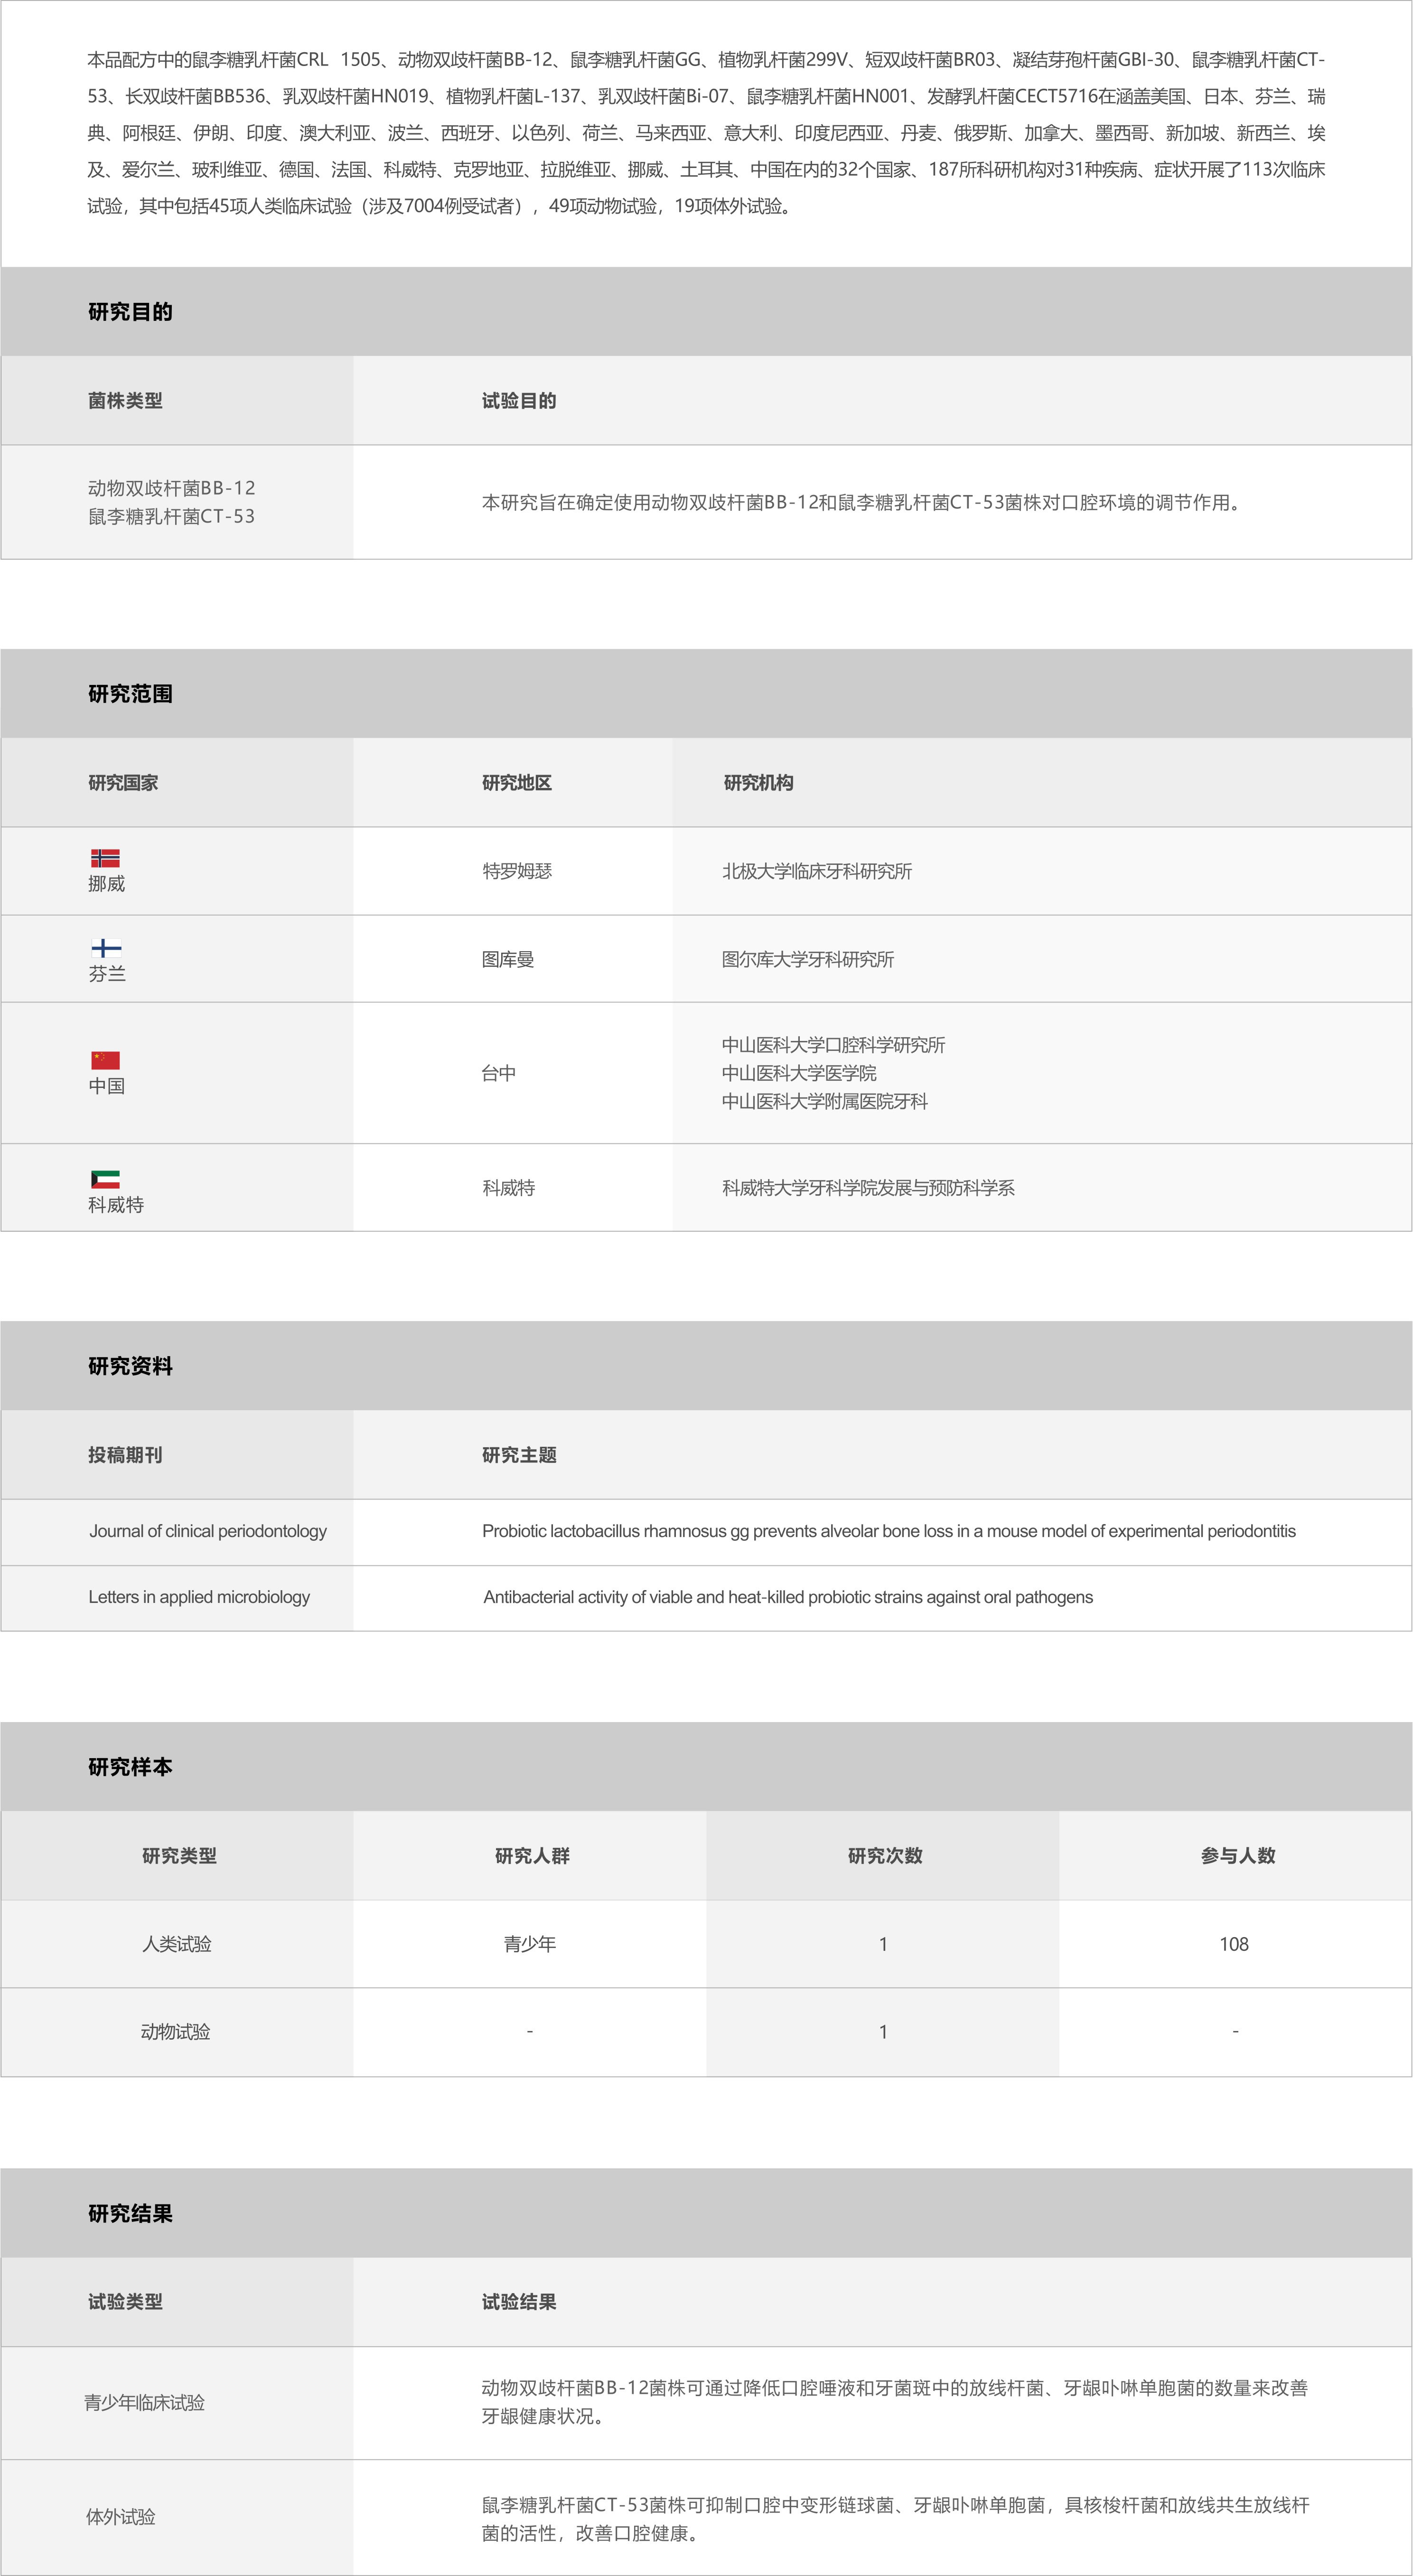The image size is (1413, 2576).
Task: Click the 投稿期刊 column header
Action: coord(125,1455)
